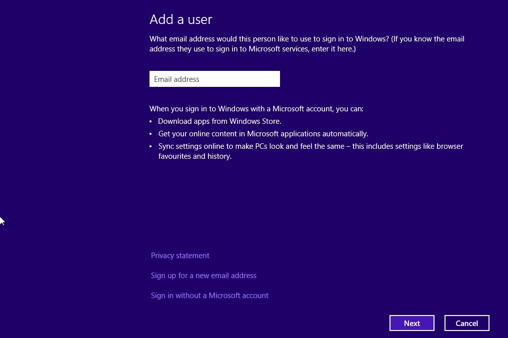Click Sign up for a new email address
The height and width of the screenshot is (338, 508).
pos(203,276)
